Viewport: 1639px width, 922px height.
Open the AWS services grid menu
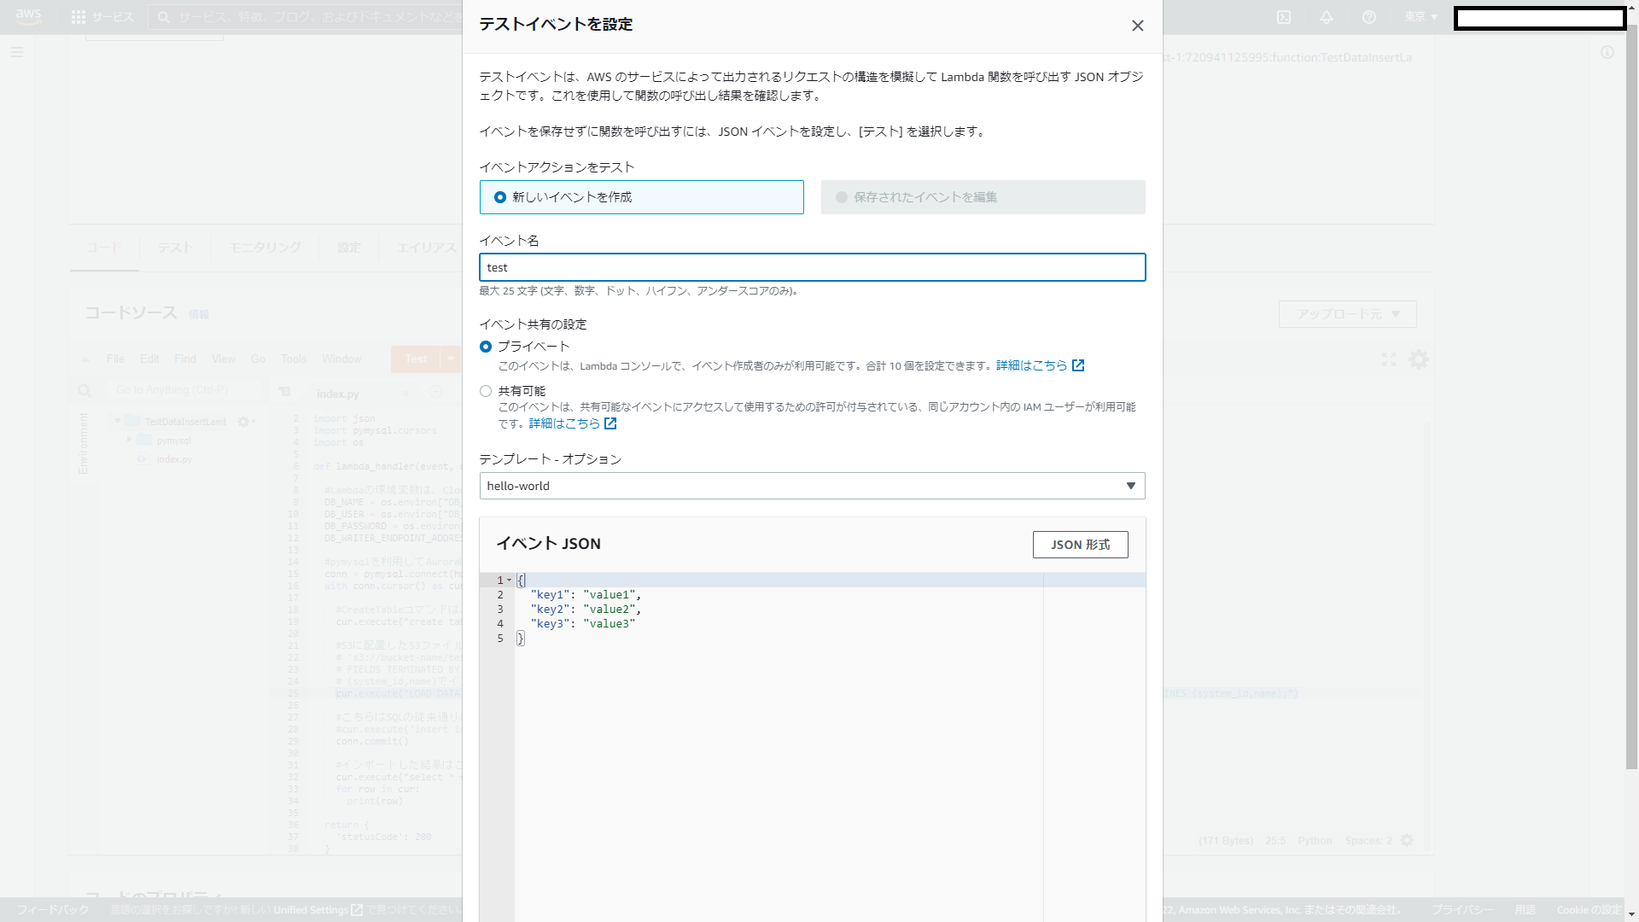coord(78,17)
